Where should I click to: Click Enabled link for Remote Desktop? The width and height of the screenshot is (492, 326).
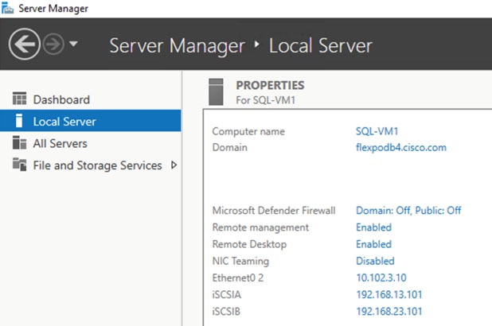373,244
